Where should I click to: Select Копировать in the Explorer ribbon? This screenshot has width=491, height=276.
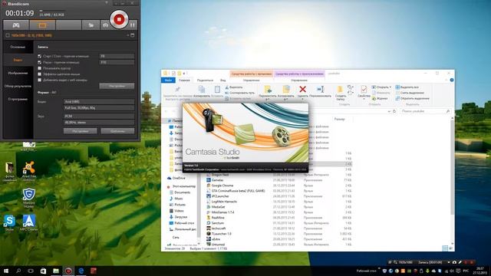point(202,91)
